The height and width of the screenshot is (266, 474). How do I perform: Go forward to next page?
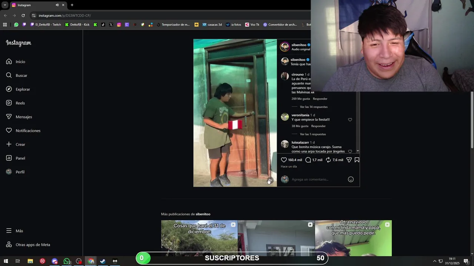pyautogui.click(x=14, y=16)
